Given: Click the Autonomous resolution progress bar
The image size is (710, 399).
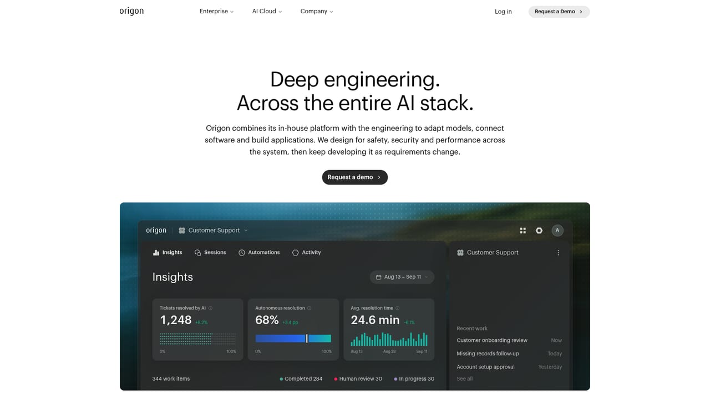Looking at the screenshot, I should pyautogui.click(x=293, y=339).
